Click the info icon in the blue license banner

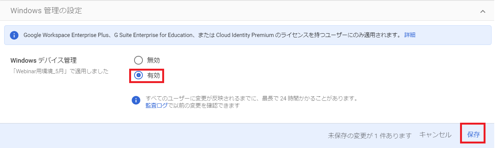pos(14,35)
